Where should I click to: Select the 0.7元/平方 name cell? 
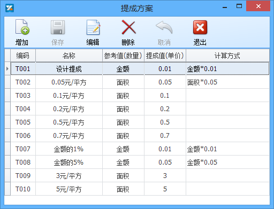69,135
